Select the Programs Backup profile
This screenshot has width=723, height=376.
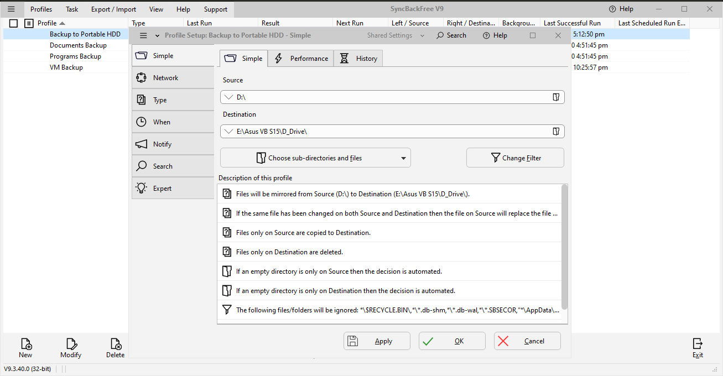tap(75, 56)
